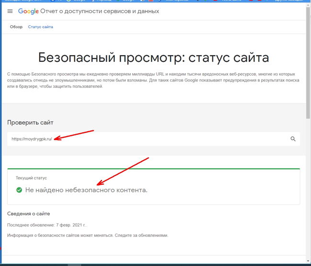Click the green checkmark status icon
This screenshot has height=266, width=311.
click(19, 190)
